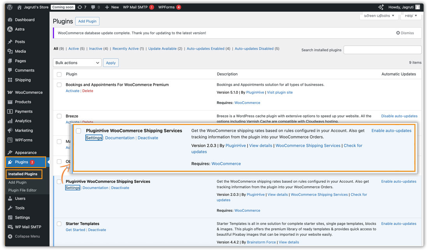Viewport: 428px width, 250px height.
Task: Disable auto-updates for Breeze
Action: pyautogui.click(x=399, y=116)
